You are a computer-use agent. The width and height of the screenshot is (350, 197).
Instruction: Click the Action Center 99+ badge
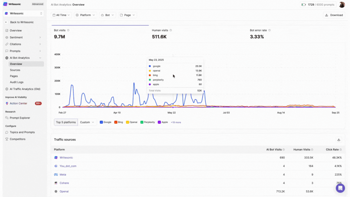38,103
